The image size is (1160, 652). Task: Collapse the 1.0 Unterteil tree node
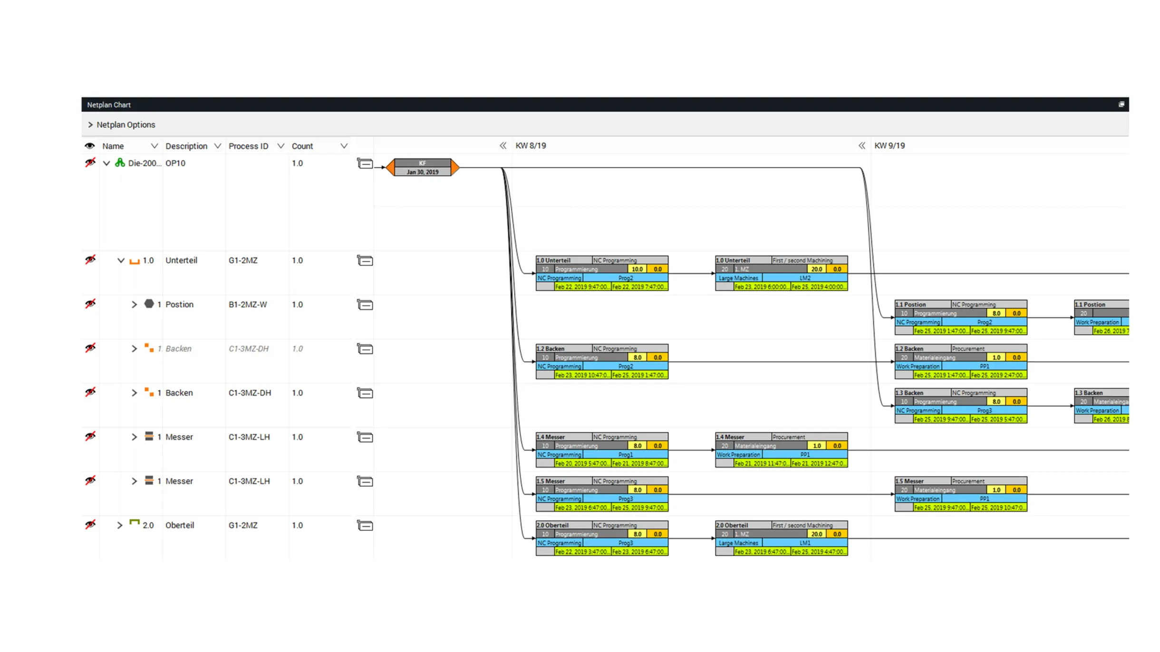coord(121,261)
